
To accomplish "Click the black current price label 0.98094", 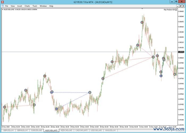I will click(x=181, y=52).
